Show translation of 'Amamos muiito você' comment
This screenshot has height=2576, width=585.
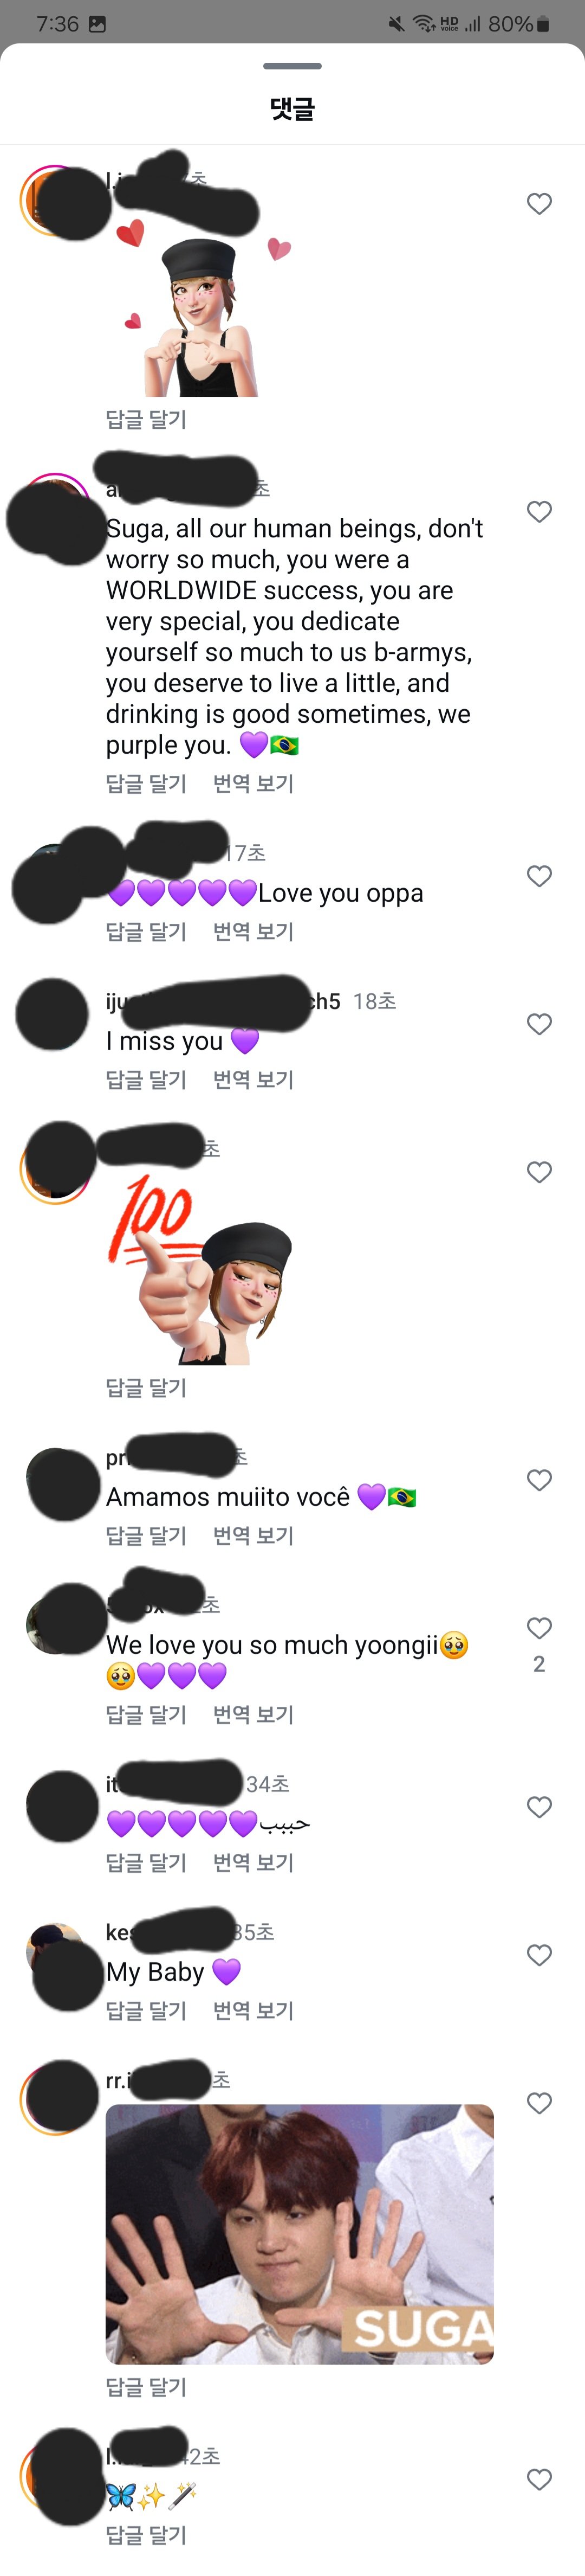(x=253, y=1536)
